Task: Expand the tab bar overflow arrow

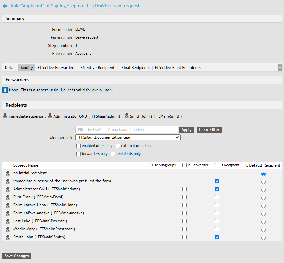Action: pos(280,68)
